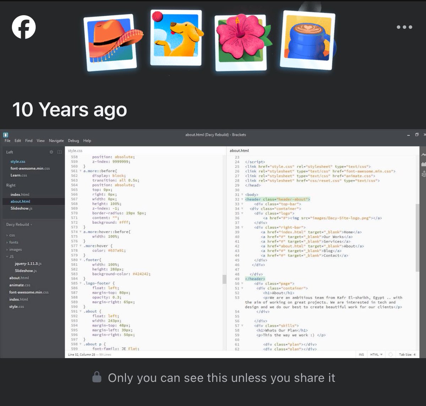This screenshot has height=406, width=426.
Task: Select font-awesome.min.css in Left working files
Action: tap(30, 169)
